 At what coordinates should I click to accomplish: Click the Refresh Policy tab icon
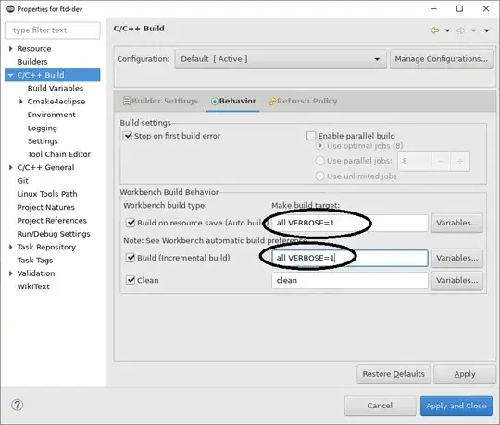pos(272,101)
